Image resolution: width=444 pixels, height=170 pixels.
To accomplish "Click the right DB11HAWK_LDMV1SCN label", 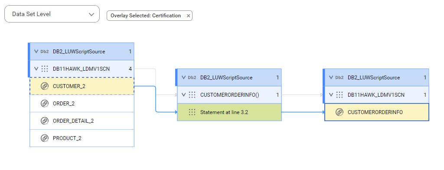I will click(376, 95).
